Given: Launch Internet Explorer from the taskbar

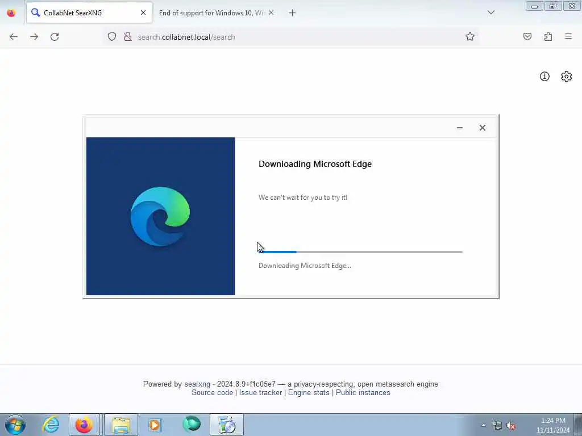Looking at the screenshot, I should (51, 425).
